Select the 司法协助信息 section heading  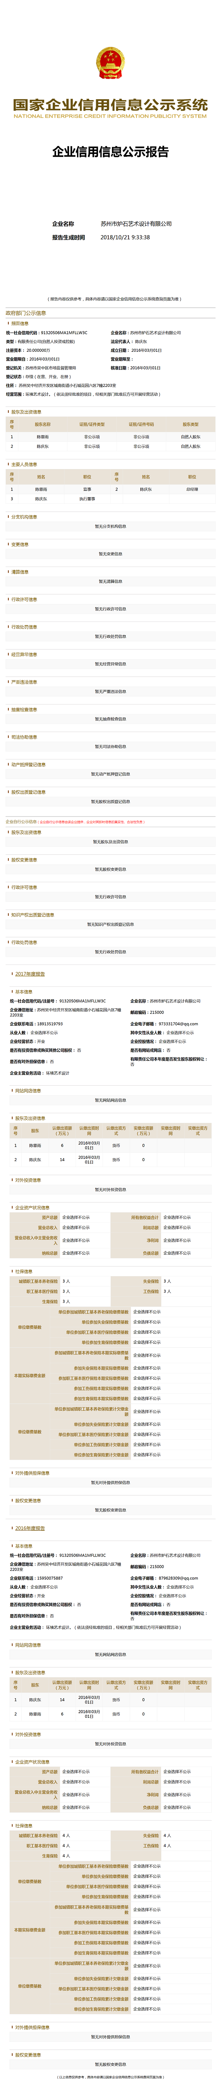pyautogui.click(x=24, y=737)
